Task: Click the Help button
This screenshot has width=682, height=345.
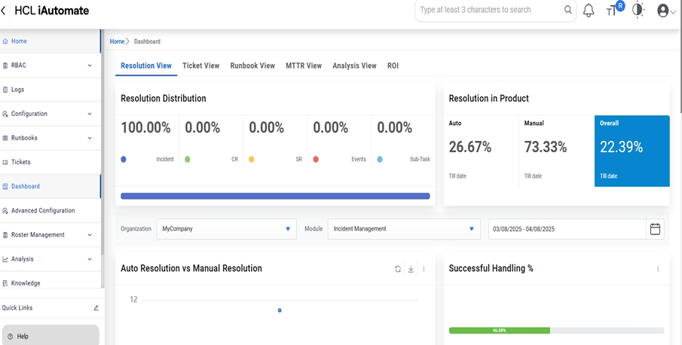Action: pos(50,336)
